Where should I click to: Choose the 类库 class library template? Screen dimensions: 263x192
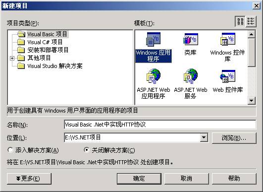click(190, 39)
